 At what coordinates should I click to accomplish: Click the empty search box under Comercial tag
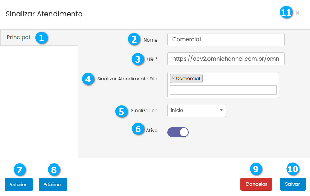point(223,90)
